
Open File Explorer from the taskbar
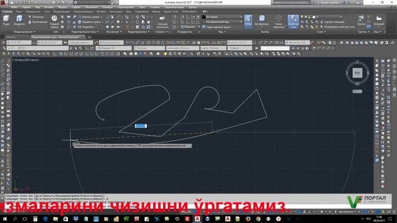[x=55, y=219]
